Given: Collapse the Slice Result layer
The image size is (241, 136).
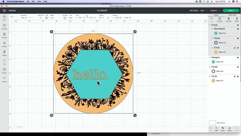Looking at the screenshot, I should coord(212,29).
